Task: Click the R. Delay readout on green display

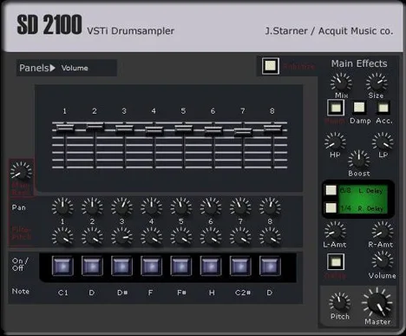Action: click(370, 208)
